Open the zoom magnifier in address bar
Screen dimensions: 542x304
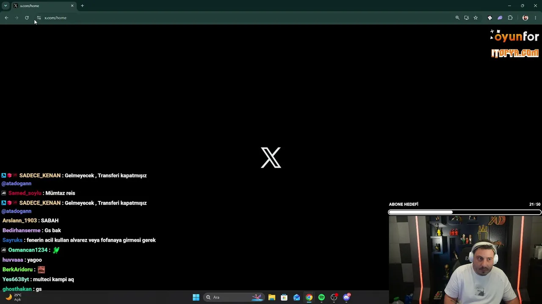457,18
